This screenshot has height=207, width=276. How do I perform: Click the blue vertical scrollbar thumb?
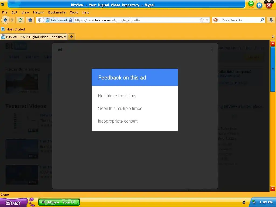(x=273, y=69)
